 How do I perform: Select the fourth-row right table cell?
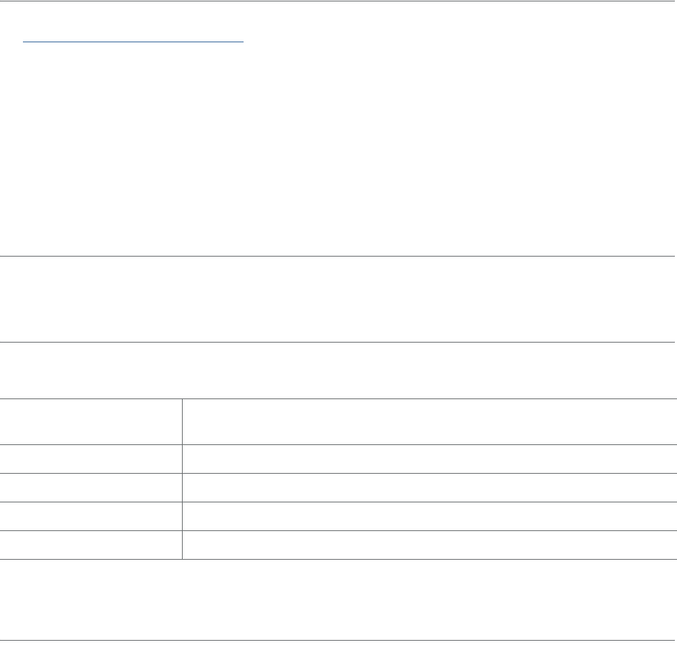[x=428, y=516]
